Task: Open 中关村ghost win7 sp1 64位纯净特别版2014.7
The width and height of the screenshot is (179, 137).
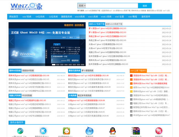Action: (x=152, y=115)
